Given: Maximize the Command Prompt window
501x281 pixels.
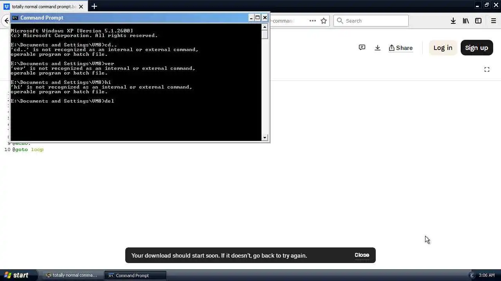Looking at the screenshot, I should coord(258,18).
